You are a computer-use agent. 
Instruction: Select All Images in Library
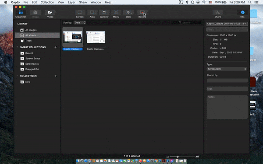click(37, 30)
